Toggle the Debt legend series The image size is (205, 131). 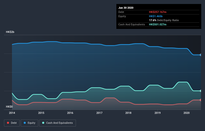click(12, 123)
